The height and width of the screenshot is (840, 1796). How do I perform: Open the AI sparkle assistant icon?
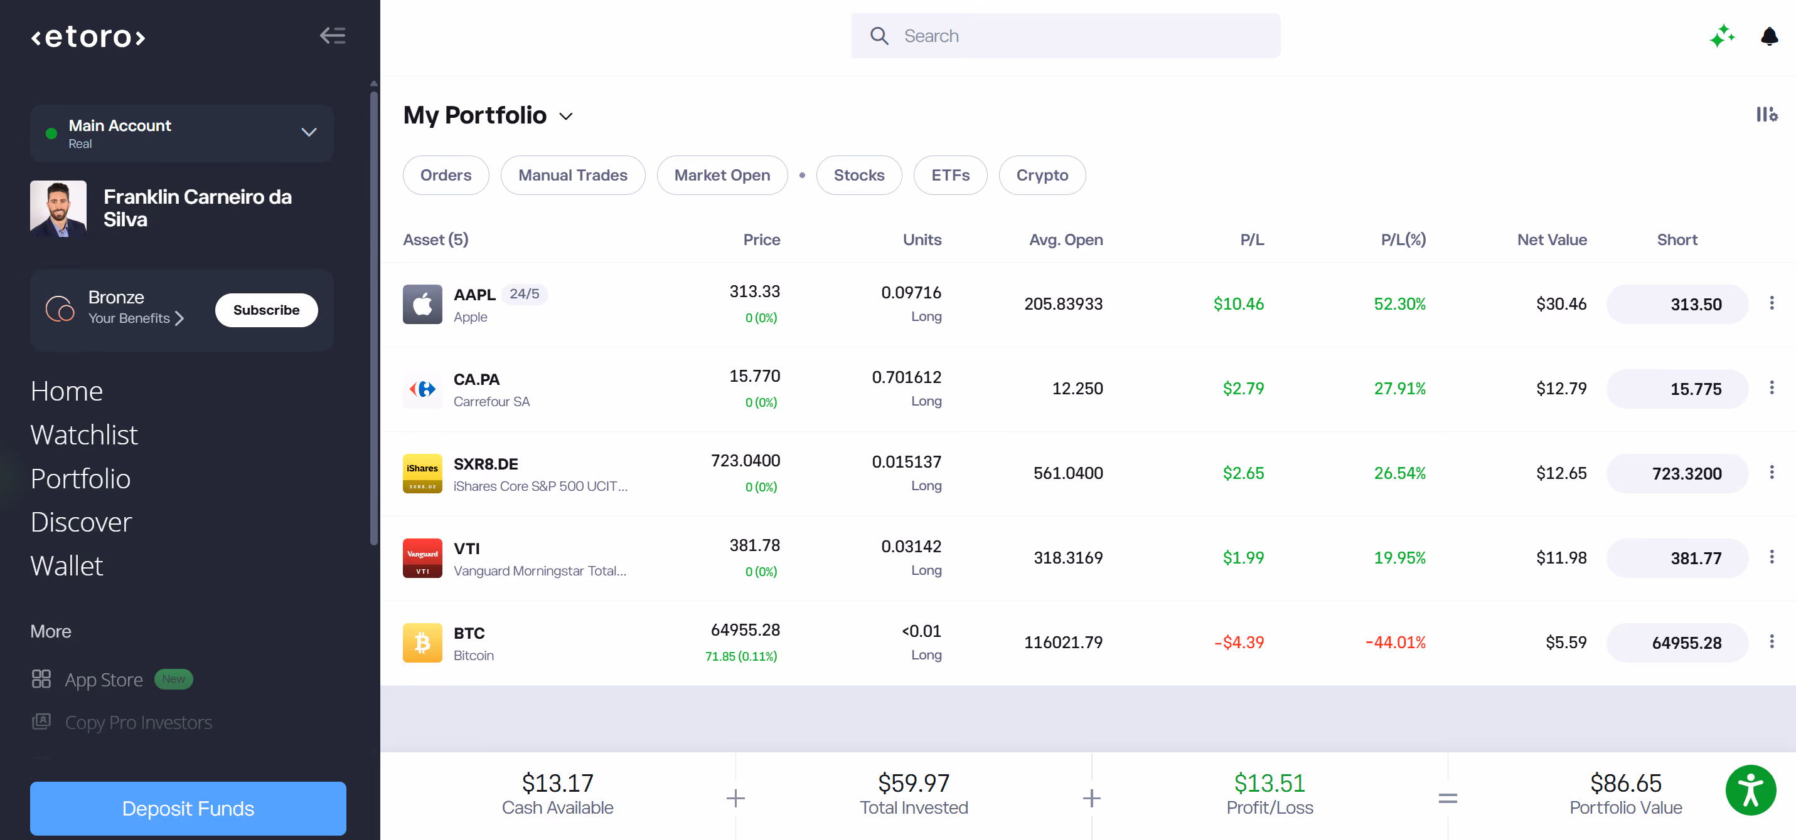[1722, 36]
